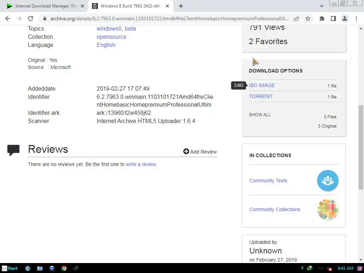Click the Unknown uploader name

point(266,251)
